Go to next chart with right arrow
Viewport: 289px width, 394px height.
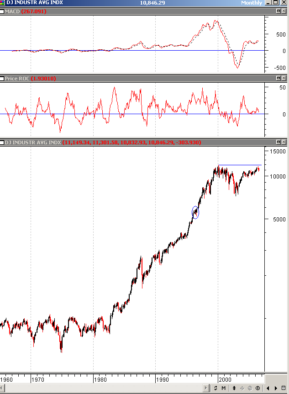click(x=276, y=388)
